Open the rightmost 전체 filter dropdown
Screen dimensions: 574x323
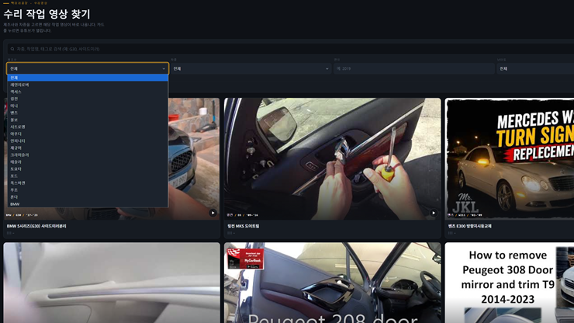tap(535, 68)
